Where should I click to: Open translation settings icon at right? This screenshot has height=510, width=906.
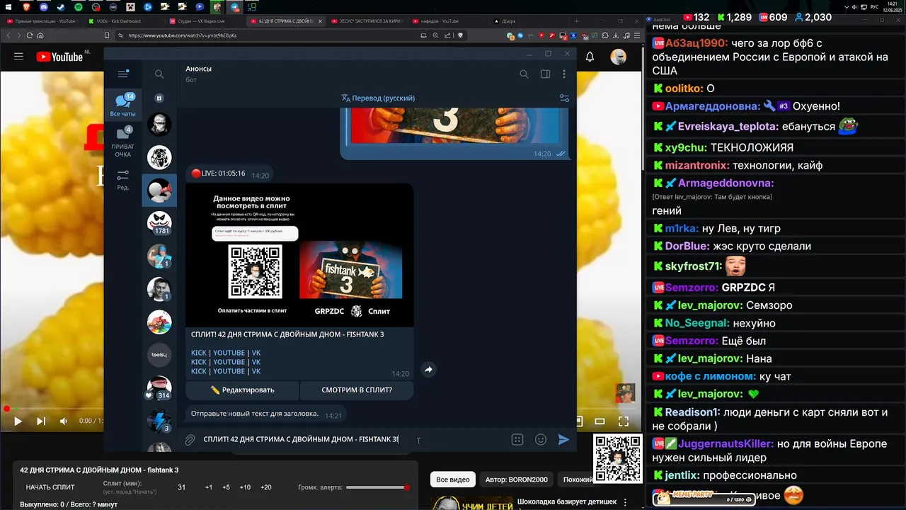click(564, 98)
